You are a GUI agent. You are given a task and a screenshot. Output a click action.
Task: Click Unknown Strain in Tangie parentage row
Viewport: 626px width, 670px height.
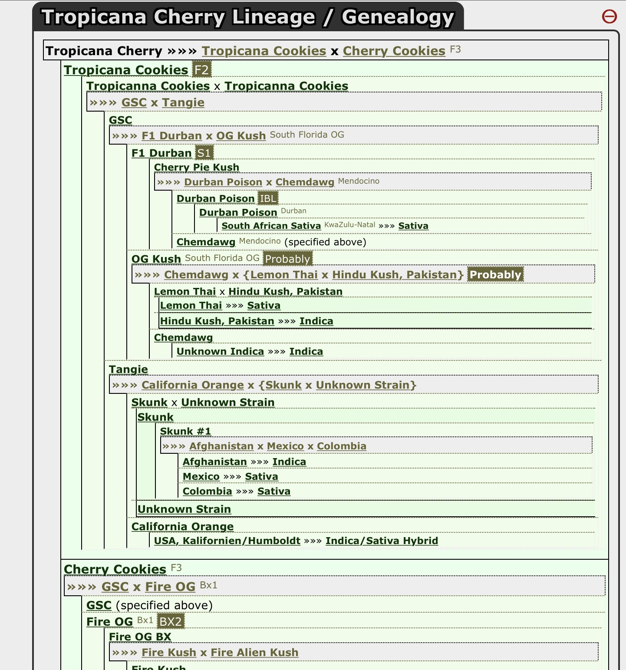(x=362, y=385)
